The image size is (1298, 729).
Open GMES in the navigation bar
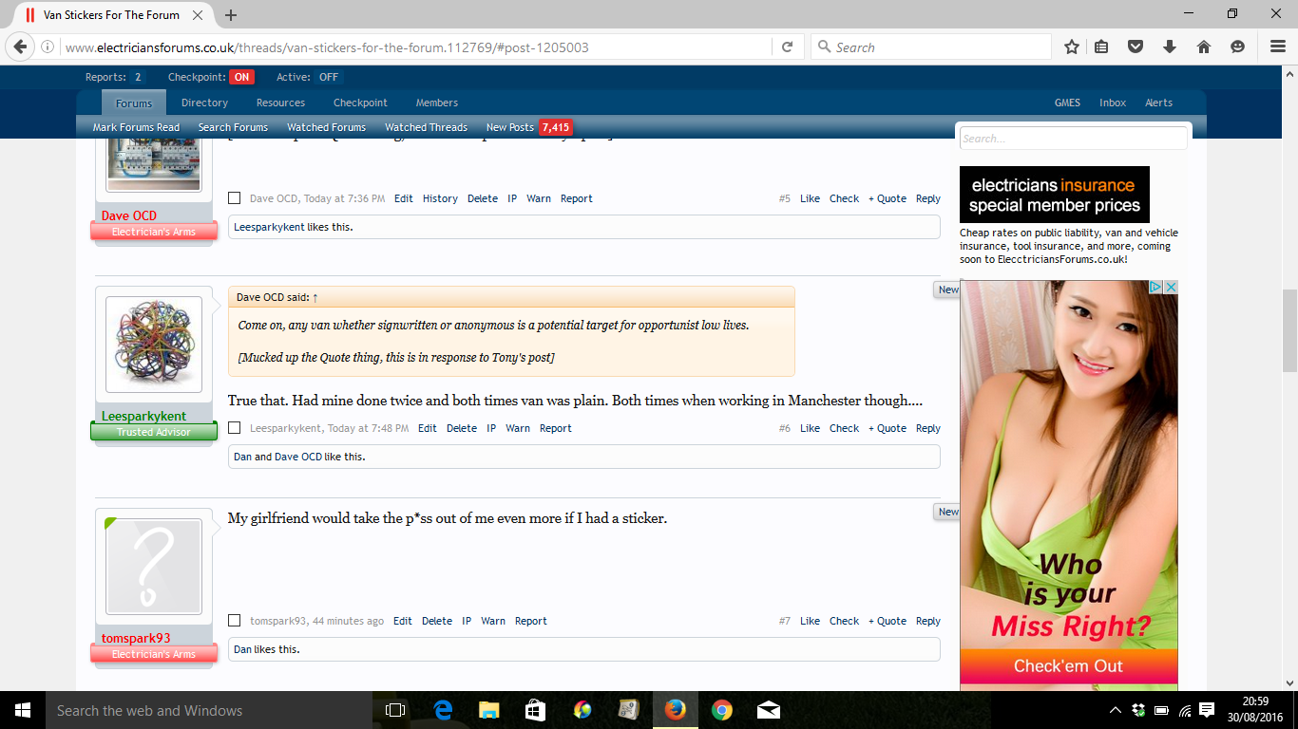[1067, 103]
